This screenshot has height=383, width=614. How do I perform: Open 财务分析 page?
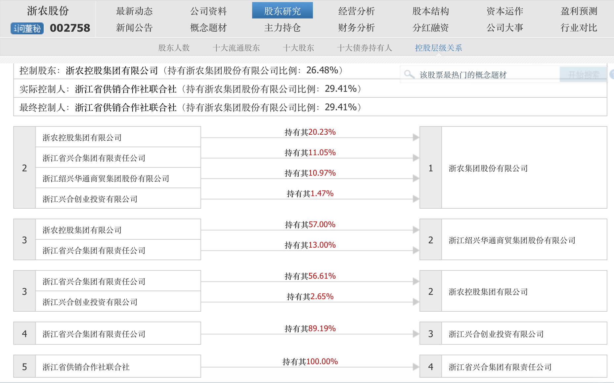tap(356, 28)
